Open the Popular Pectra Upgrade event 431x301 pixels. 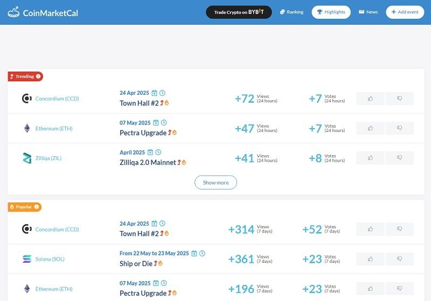tap(143, 293)
